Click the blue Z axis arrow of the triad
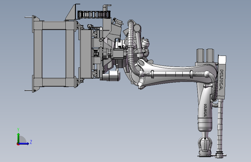 pos(24,144)
